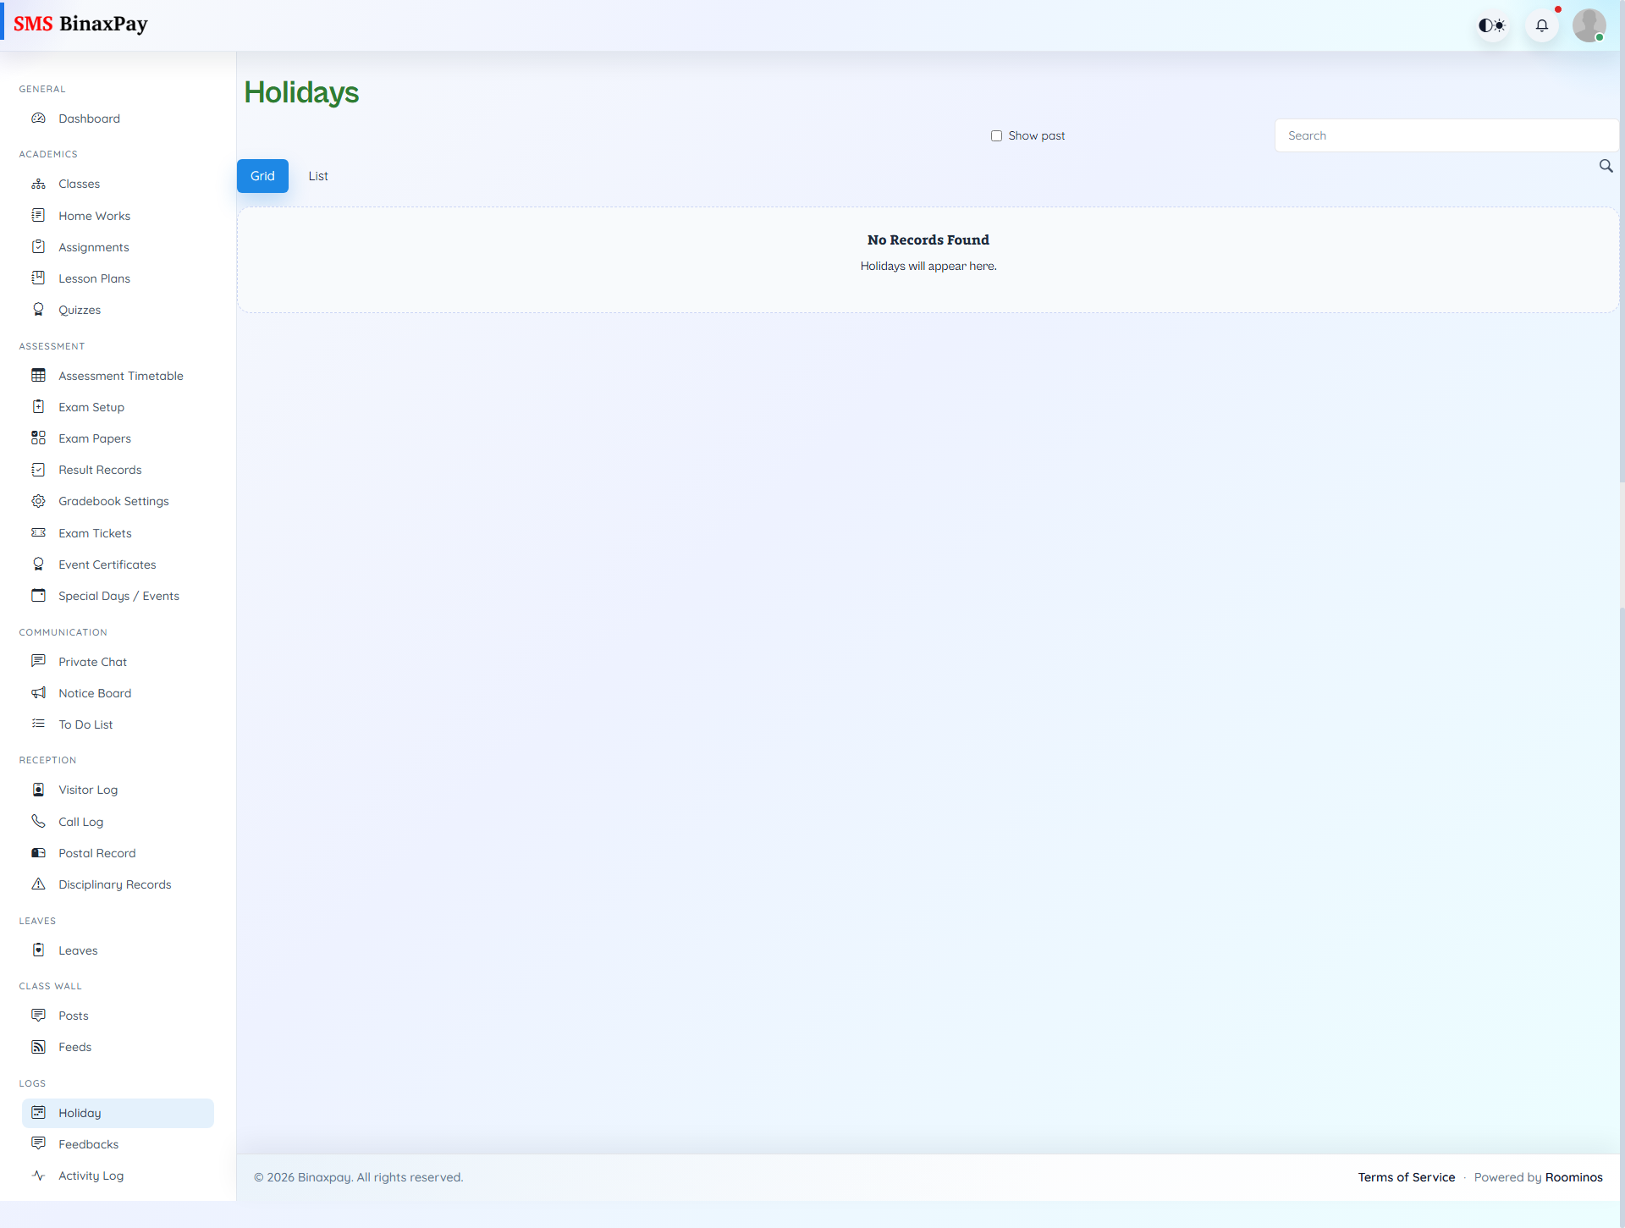Click the search magnifier icon
Screen dimensions: 1625x1228
coord(1606,166)
